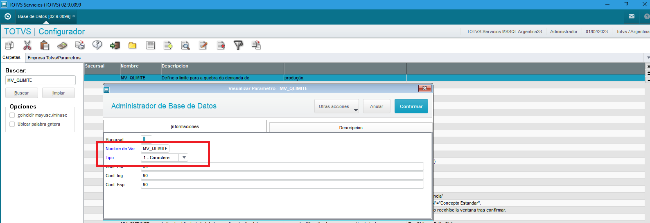Click the TOTVS logo icon in tab bar
The image size is (650, 223).
point(7,16)
